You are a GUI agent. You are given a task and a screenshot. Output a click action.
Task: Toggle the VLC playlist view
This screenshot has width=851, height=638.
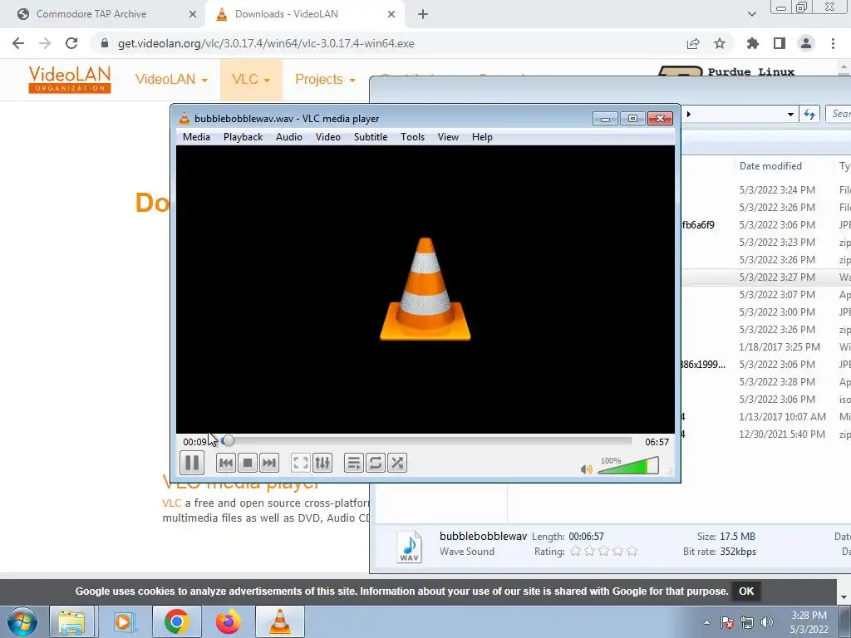coord(353,463)
